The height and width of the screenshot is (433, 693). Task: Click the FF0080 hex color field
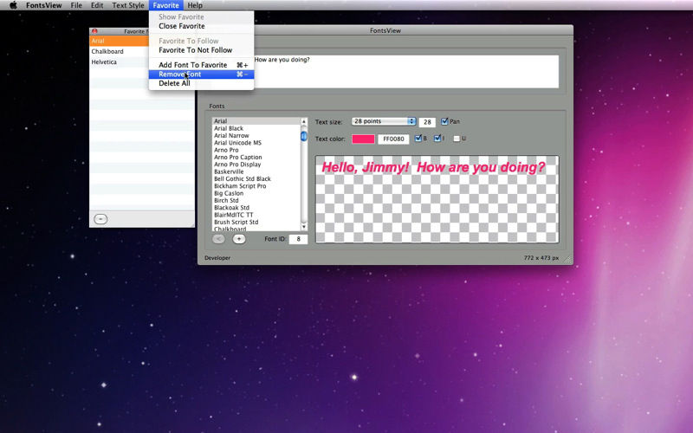coord(393,139)
